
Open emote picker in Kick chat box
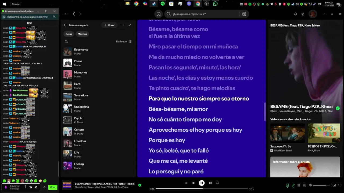[x=36, y=187]
